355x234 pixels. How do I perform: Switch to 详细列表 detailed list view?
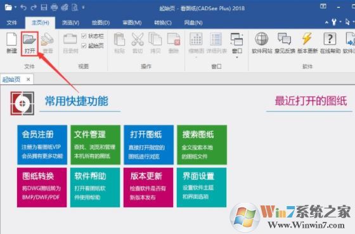tap(216, 43)
